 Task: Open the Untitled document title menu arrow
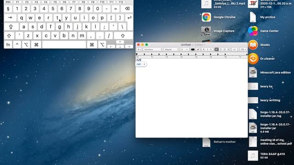click(x=204, y=45)
